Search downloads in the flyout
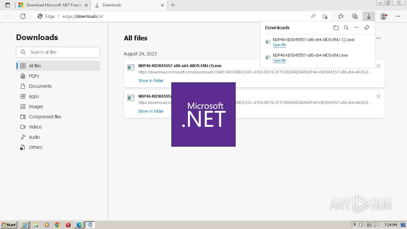Image resolution: width=407 pixels, height=229 pixels. click(346, 28)
